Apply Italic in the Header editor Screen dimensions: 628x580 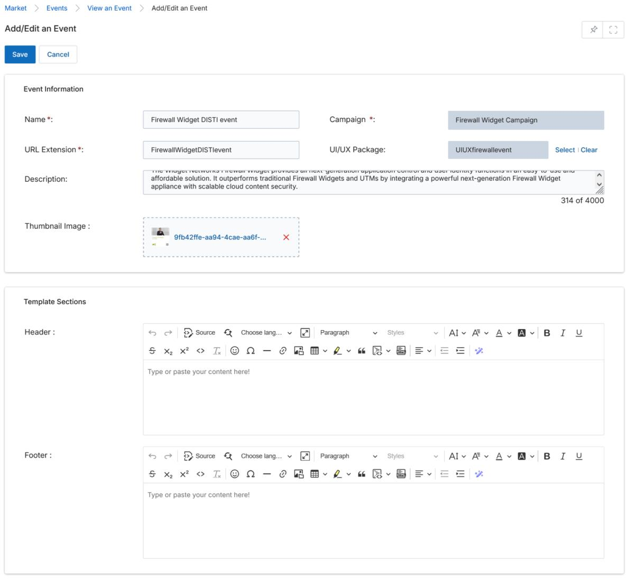pyautogui.click(x=563, y=333)
